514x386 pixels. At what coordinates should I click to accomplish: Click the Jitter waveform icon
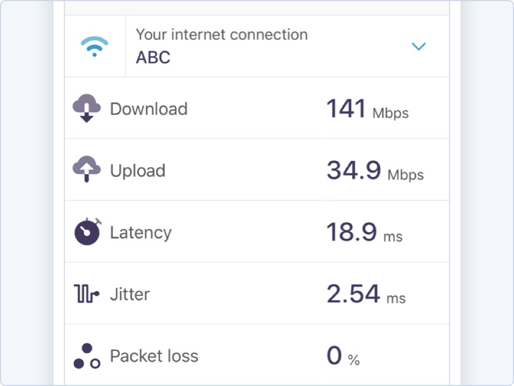[x=87, y=293]
